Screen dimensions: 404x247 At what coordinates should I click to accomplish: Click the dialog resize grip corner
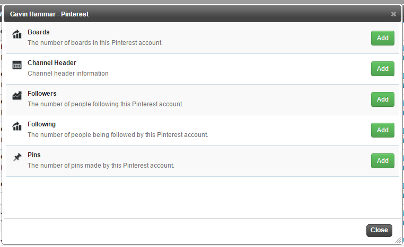398,240
